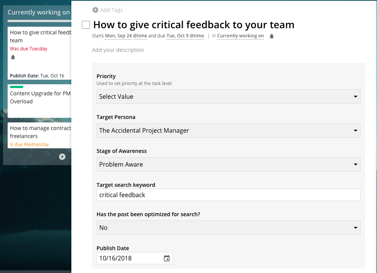
Task: Open the Priority Select Value dropdown
Action: point(229,96)
